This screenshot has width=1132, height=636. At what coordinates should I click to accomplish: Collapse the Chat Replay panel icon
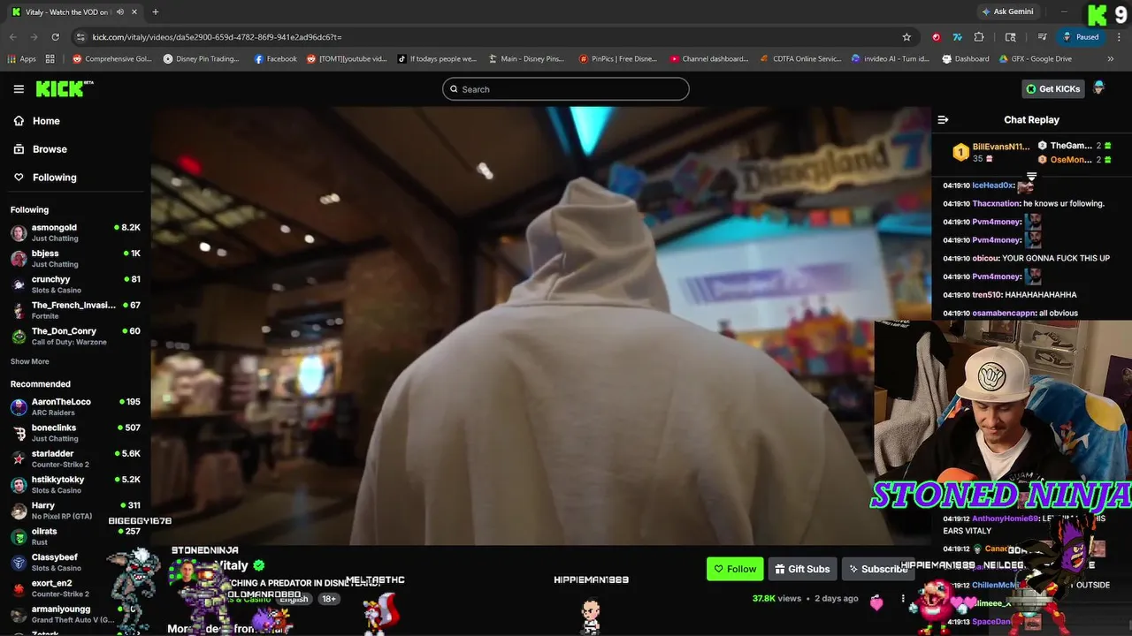click(943, 120)
